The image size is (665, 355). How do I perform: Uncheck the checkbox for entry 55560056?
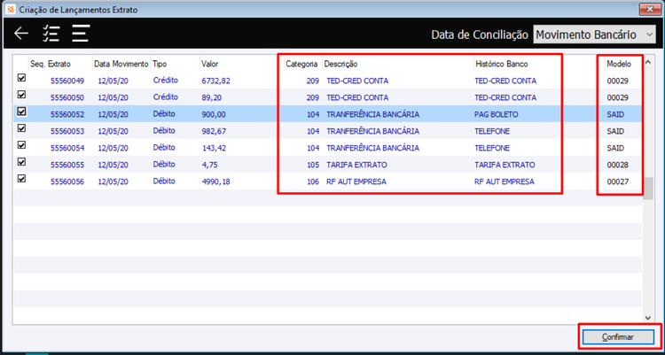click(x=21, y=179)
